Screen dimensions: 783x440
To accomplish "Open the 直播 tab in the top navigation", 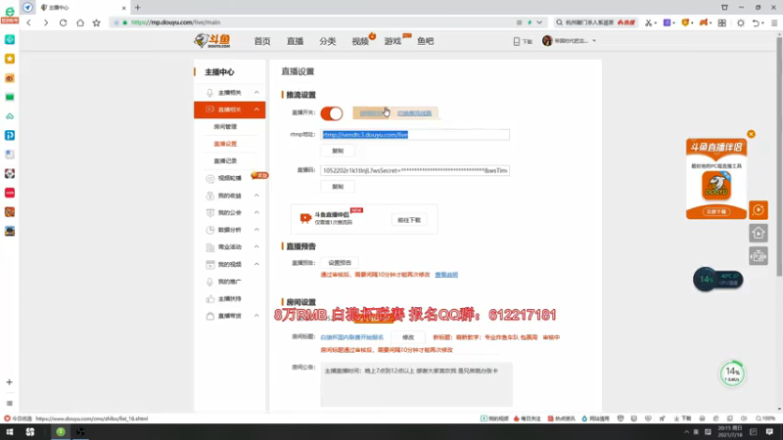I will [295, 41].
